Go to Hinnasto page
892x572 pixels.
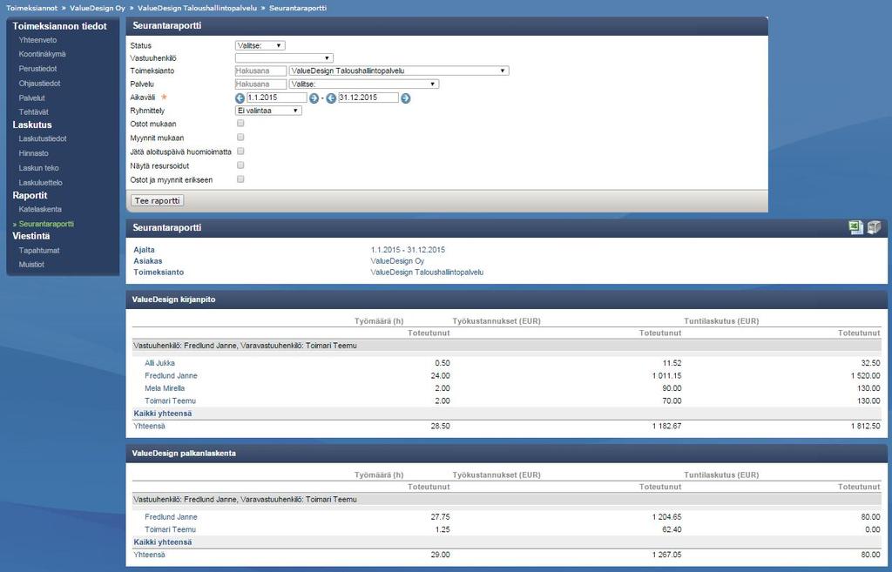point(33,153)
